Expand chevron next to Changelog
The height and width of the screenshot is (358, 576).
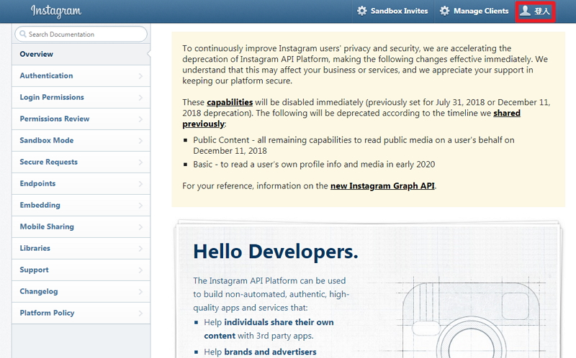coord(140,292)
